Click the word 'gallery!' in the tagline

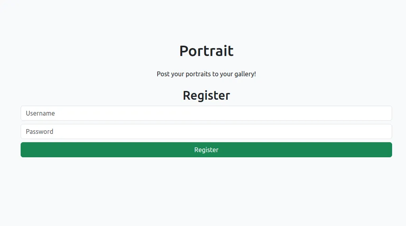click(x=245, y=74)
